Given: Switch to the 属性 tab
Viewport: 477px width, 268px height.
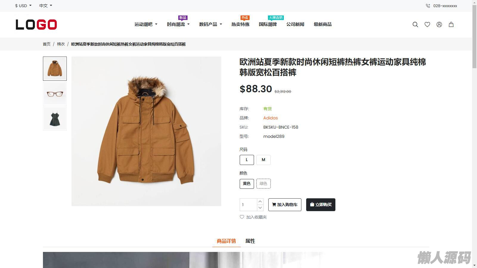Looking at the screenshot, I should coord(250,241).
